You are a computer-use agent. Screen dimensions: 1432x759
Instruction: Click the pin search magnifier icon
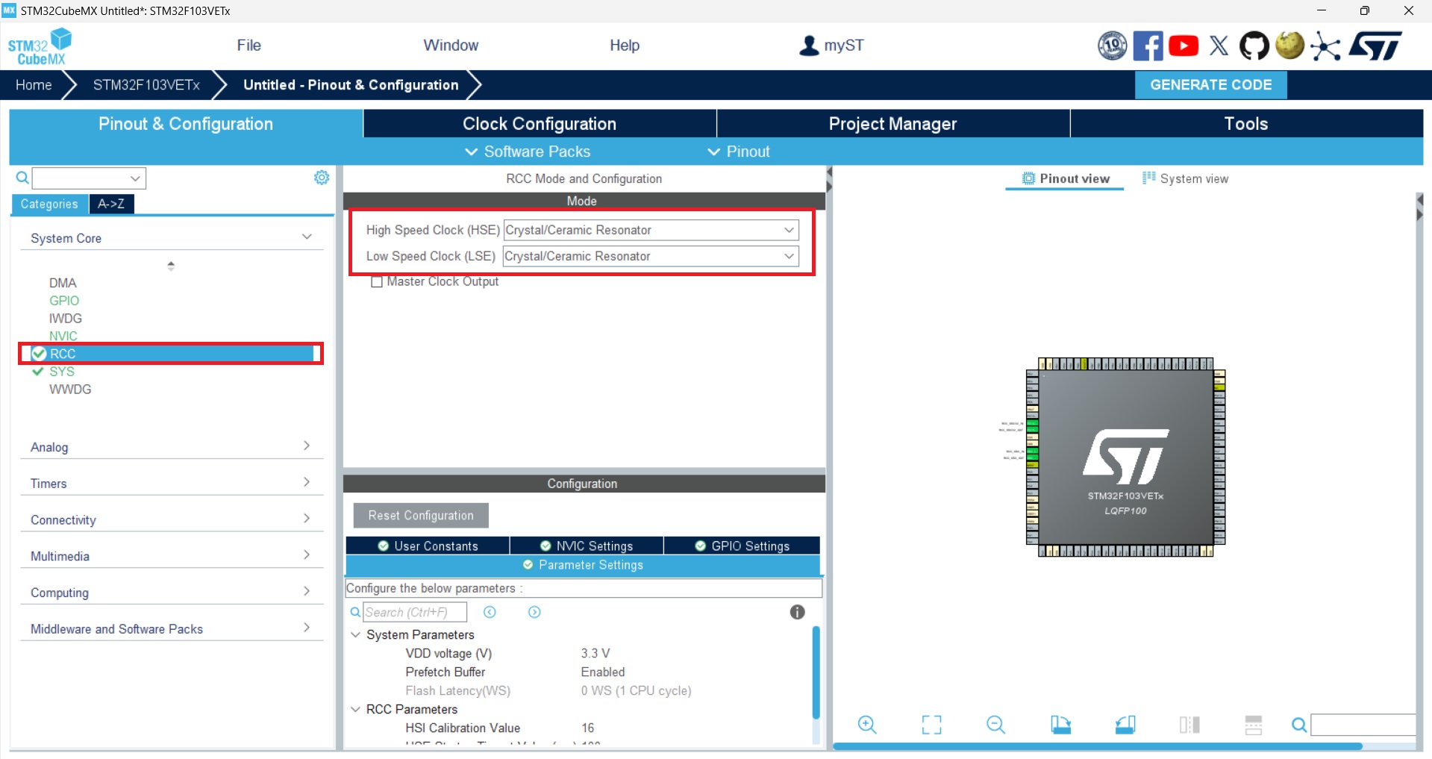point(1299,725)
